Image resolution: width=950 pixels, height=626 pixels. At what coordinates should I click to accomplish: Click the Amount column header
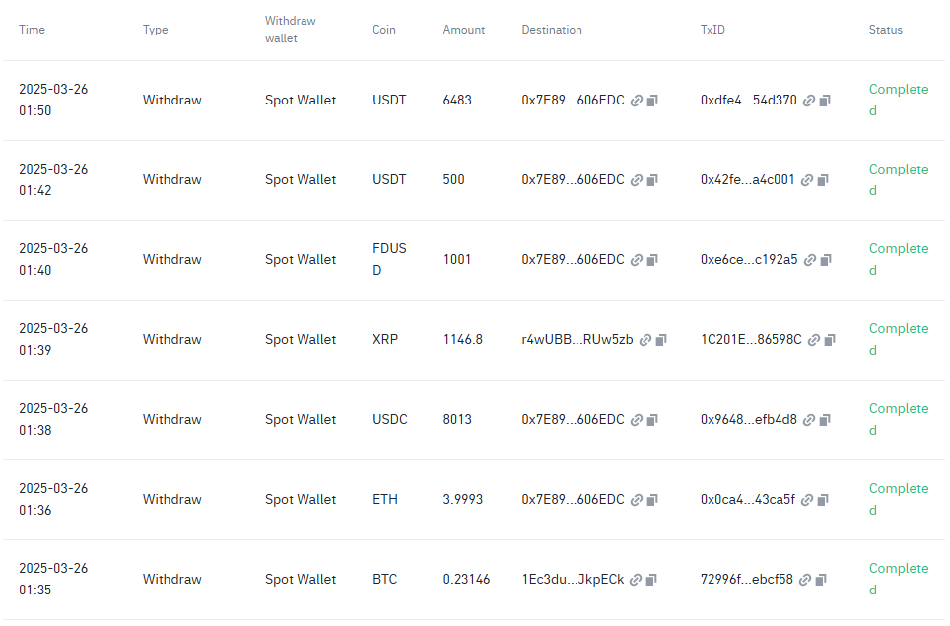(x=463, y=30)
